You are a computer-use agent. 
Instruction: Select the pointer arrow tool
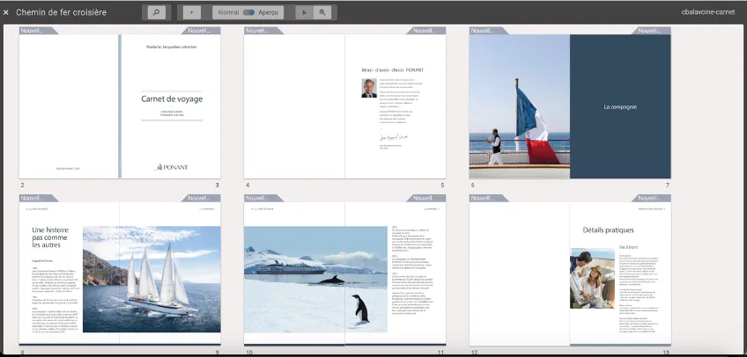coord(304,12)
